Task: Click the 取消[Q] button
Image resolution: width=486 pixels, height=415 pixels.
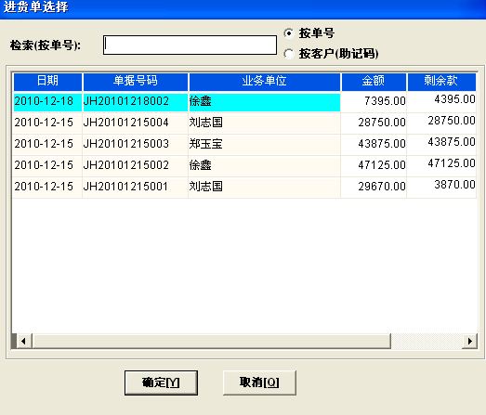Action: tap(259, 383)
